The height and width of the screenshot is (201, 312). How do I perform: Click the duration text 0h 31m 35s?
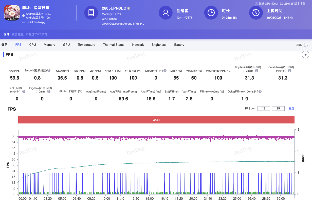[x=230, y=18]
